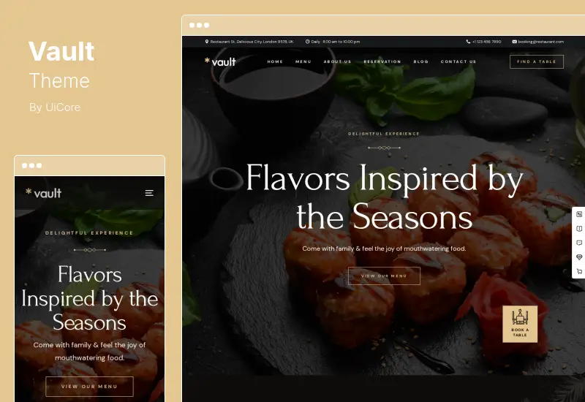Click the lightbulb icon in side panel
585x402 pixels.
tap(579, 257)
